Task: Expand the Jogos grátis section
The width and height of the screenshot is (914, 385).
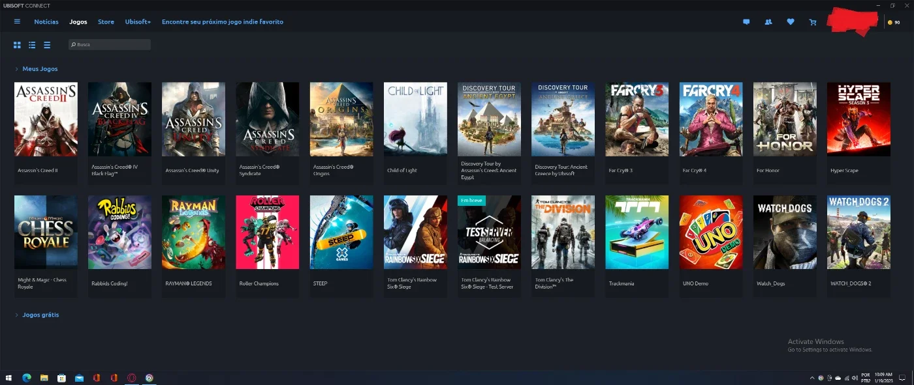Action: tap(37, 315)
